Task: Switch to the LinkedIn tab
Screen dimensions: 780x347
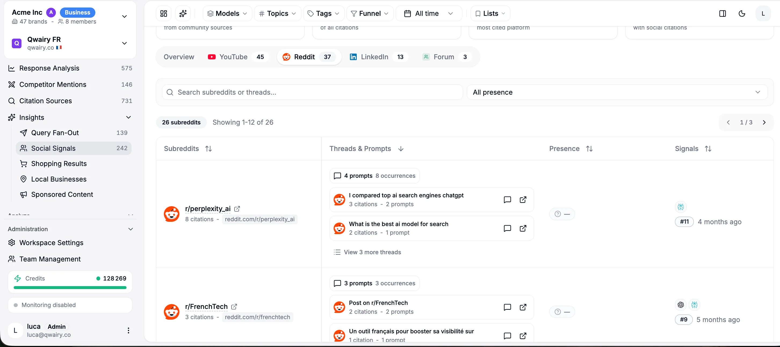Action: tap(379, 57)
